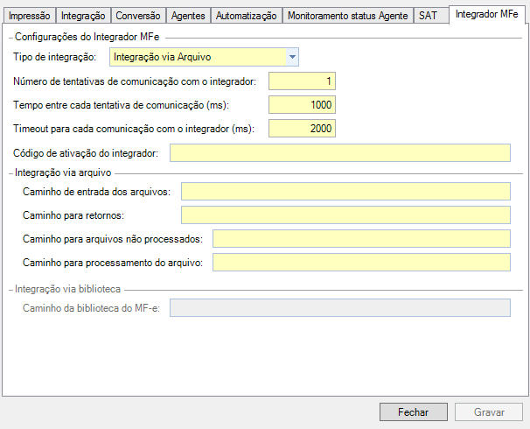Click the código de ativação field
The height and width of the screenshot is (429, 530).
pyautogui.click(x=339, y=153)
